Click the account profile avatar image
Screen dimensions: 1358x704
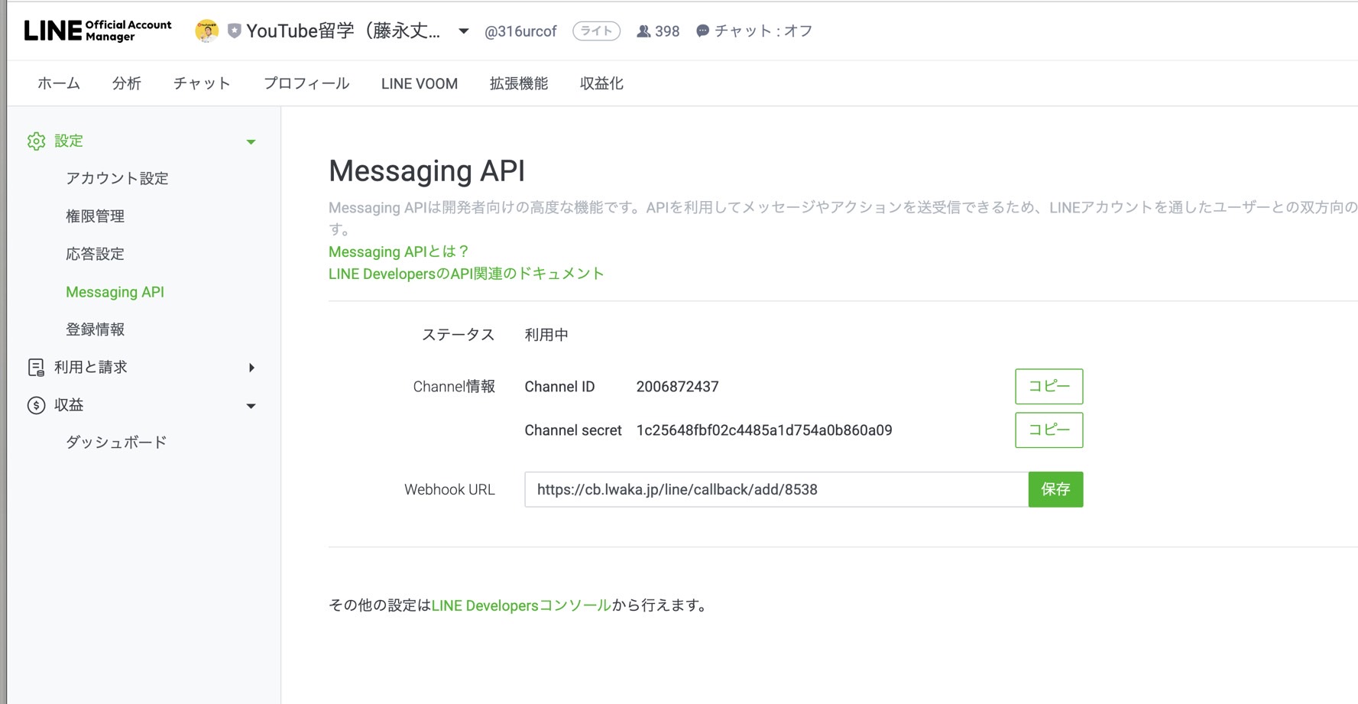(206, 31)
